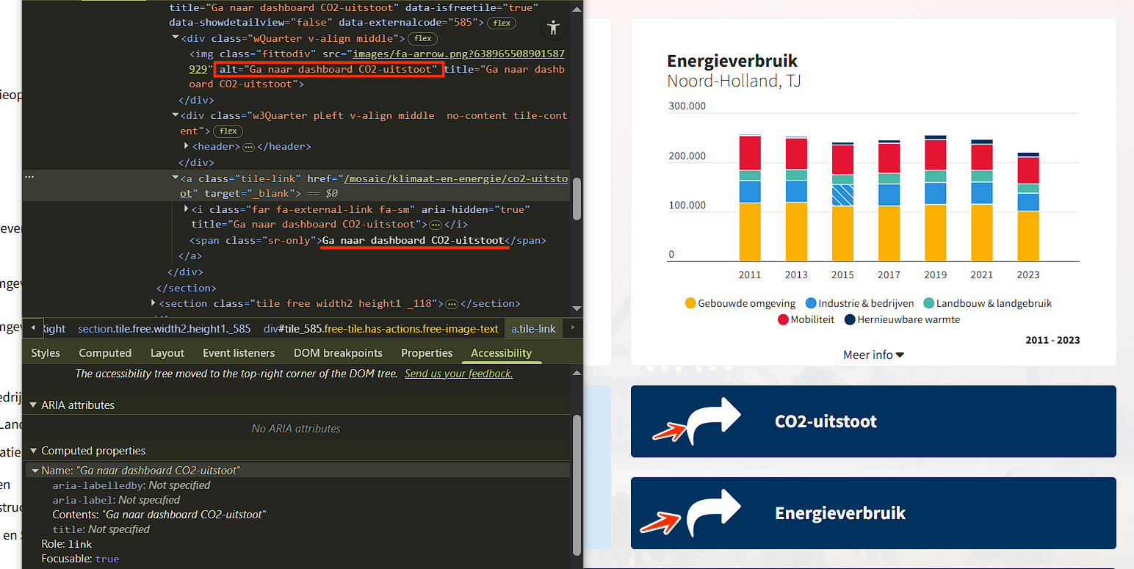The image size is (1134, 569).
Task: Click the 'Send us your feedback' link
Action: 458,374
